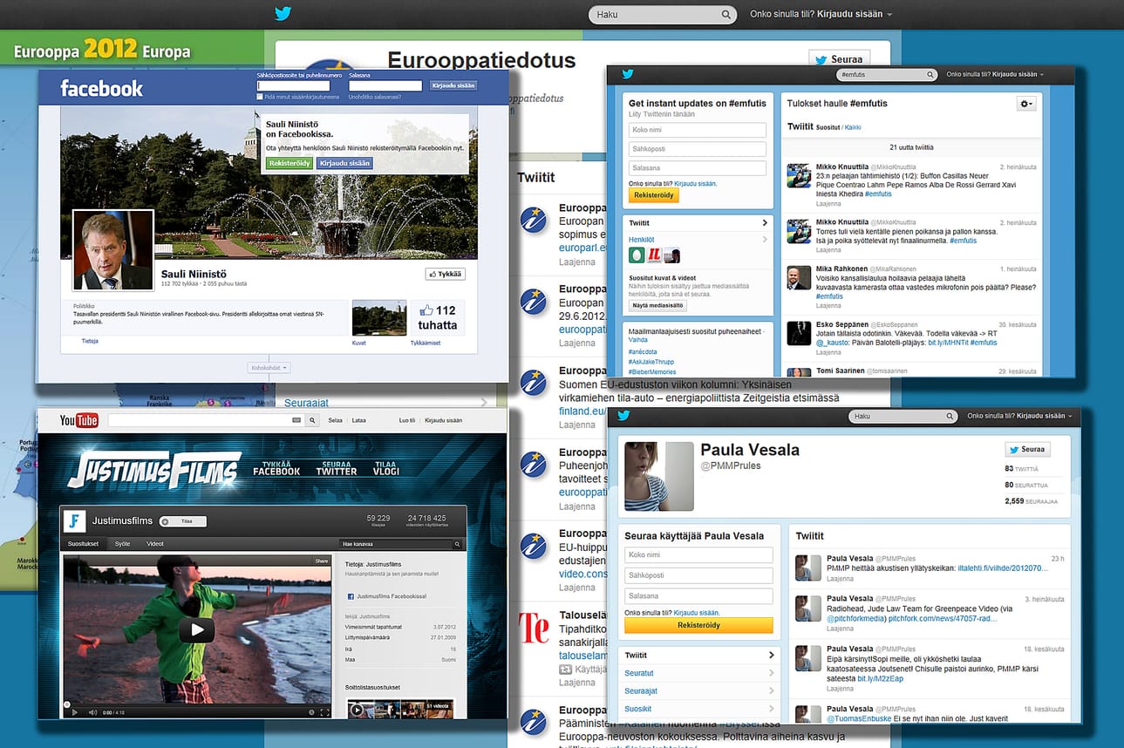
Task: Click the play button at the video player's bottom bar
Action: (74, 712)
